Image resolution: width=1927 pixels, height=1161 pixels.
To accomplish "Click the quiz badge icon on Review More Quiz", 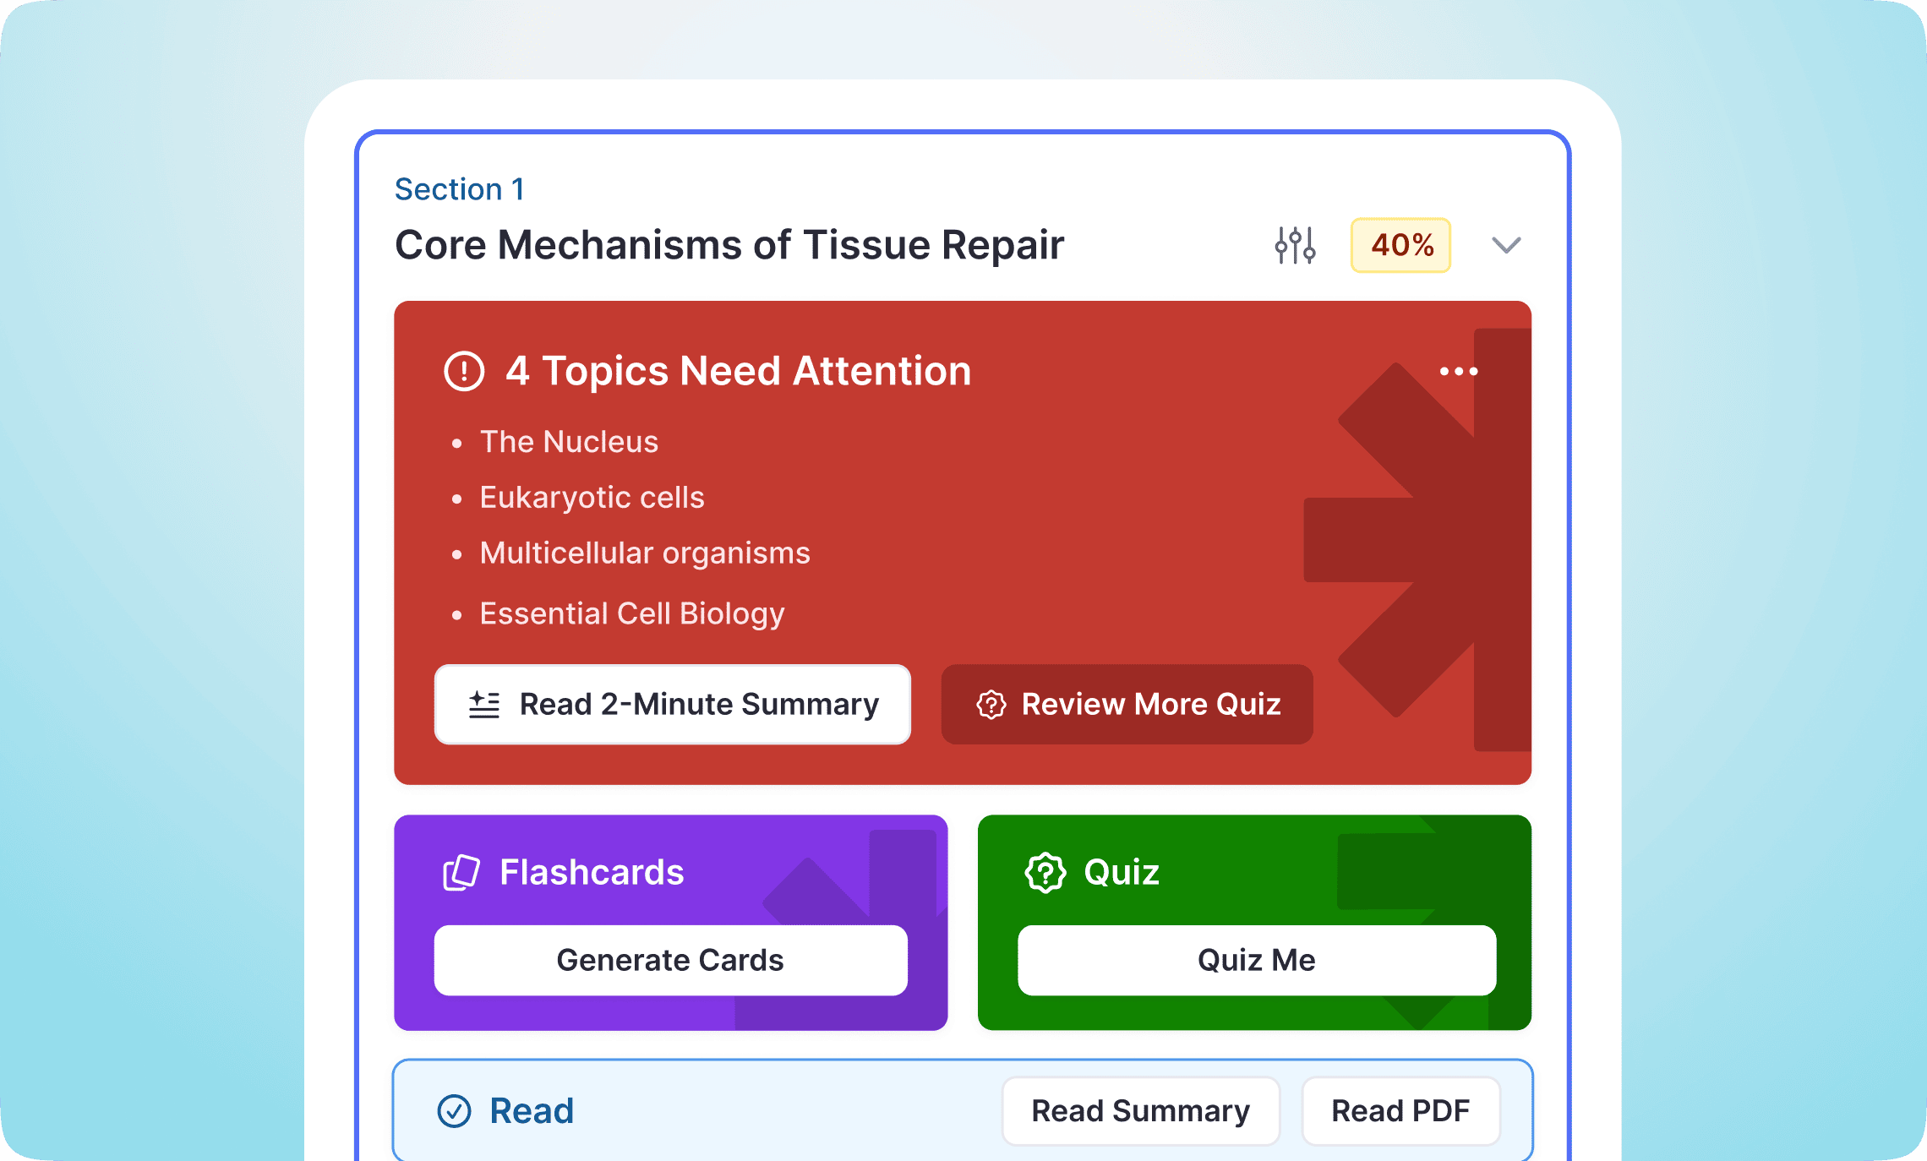I will [x=992, y=704].
